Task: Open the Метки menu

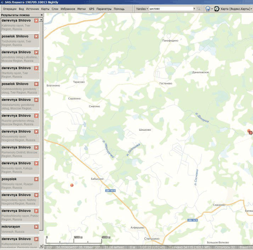Action: pos(81,9)
